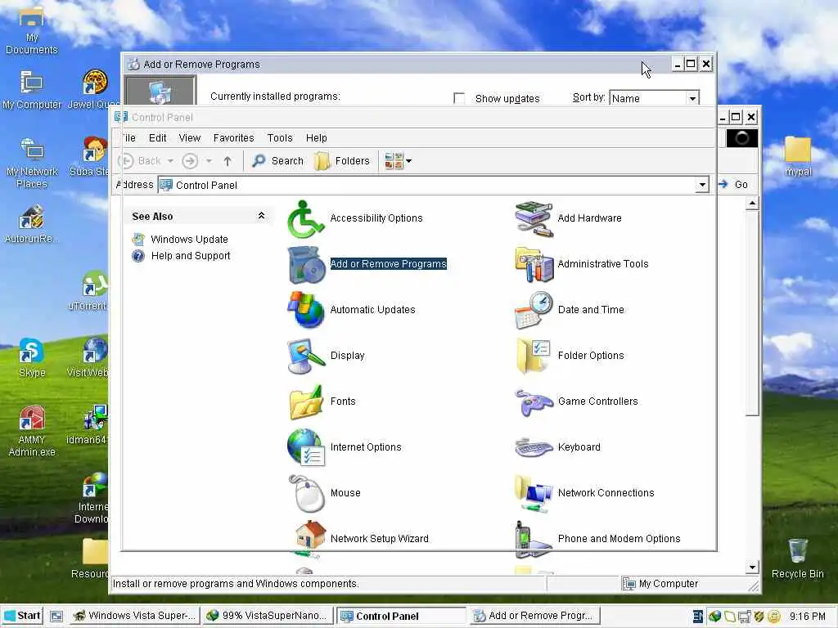The image size is (838, 628).
Task: Open the Date and Time icon
Action: click(534, 310)
